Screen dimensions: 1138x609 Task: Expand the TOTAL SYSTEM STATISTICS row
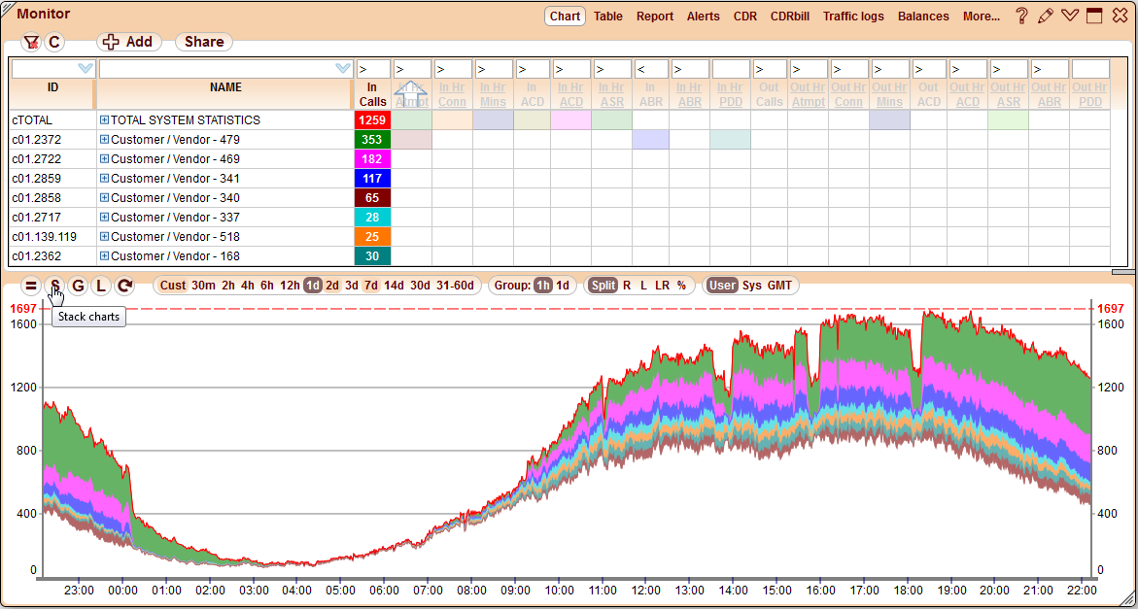point(104,119)
